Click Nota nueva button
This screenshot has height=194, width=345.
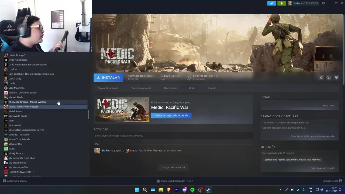329,106
